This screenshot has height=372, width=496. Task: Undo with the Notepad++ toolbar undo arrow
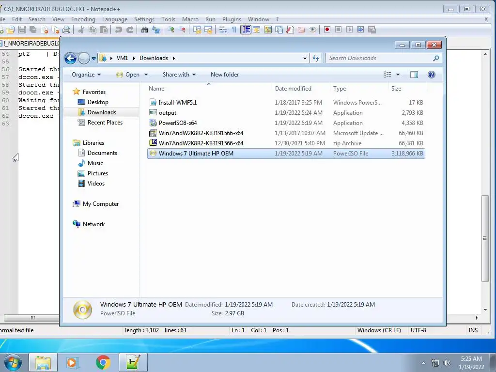(x=119, y=30)
